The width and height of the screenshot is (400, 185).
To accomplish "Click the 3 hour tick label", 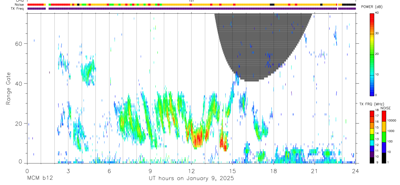I will [68, 171].
